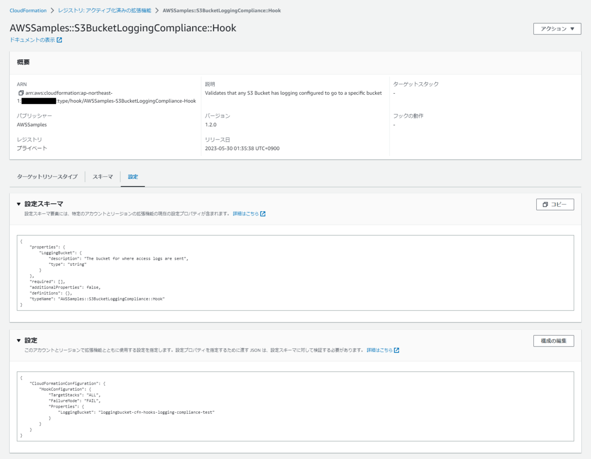Image resolution: width=591 pixels, height=459 pixels.
Task: Click the copy icon on the コピー button
Action: (546, 204)
